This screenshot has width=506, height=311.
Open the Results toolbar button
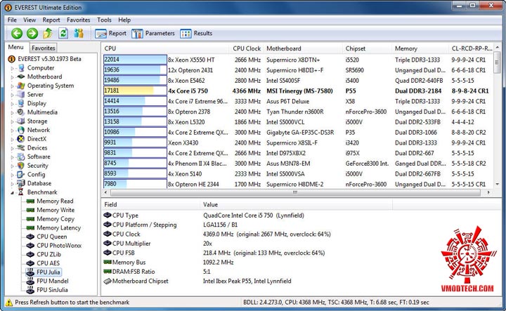[196, 33]
